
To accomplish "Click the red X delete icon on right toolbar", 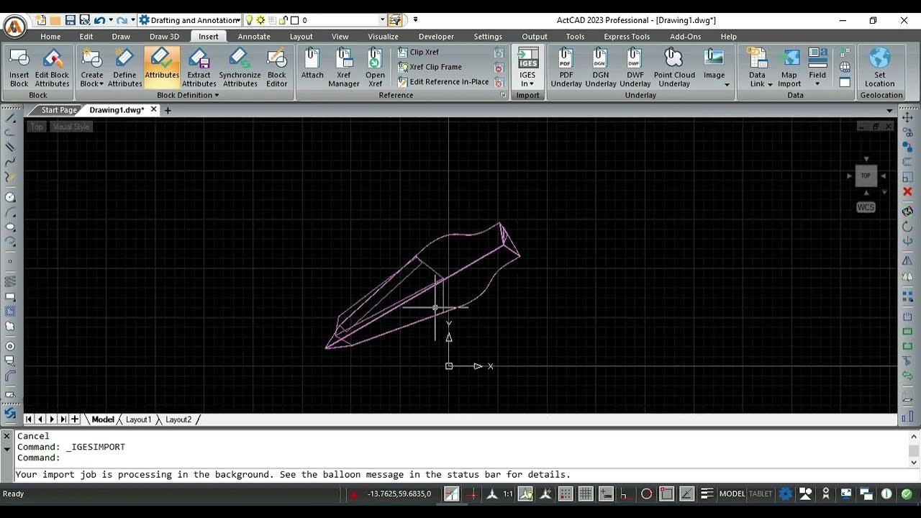I will tap(907, 192).
